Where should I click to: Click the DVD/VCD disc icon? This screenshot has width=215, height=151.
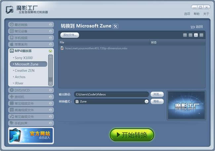12,90
